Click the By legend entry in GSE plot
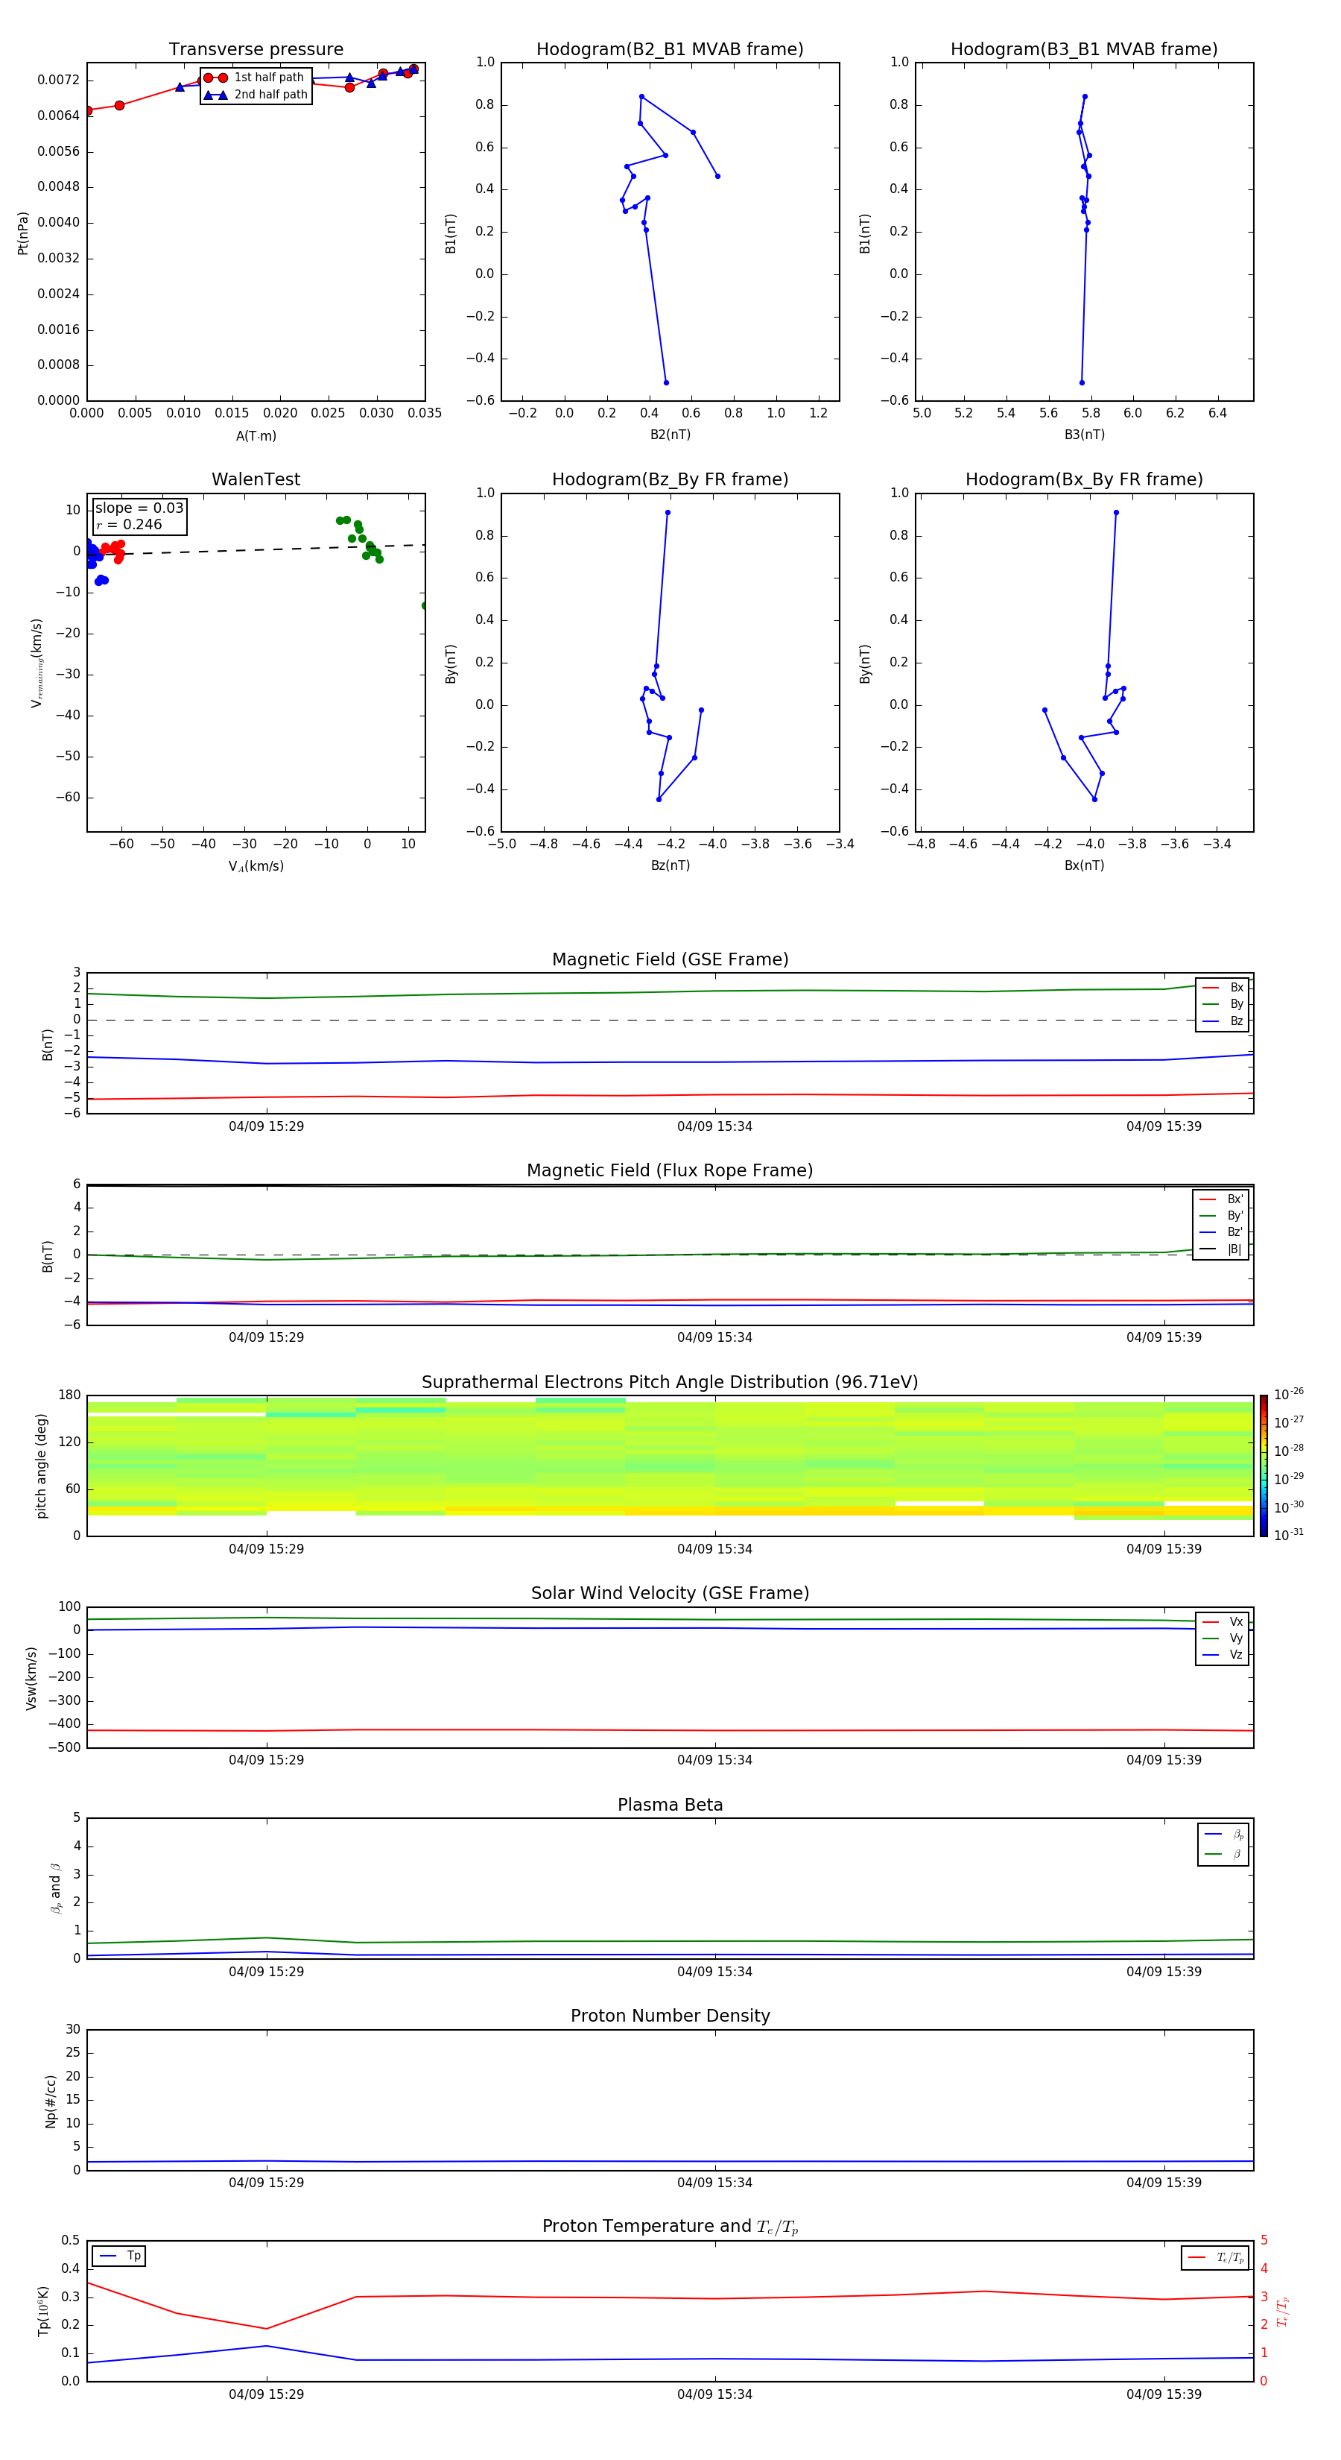Viewport: 1341px width, 2460px height. pyautogui.click(x=1223, y=1003)
